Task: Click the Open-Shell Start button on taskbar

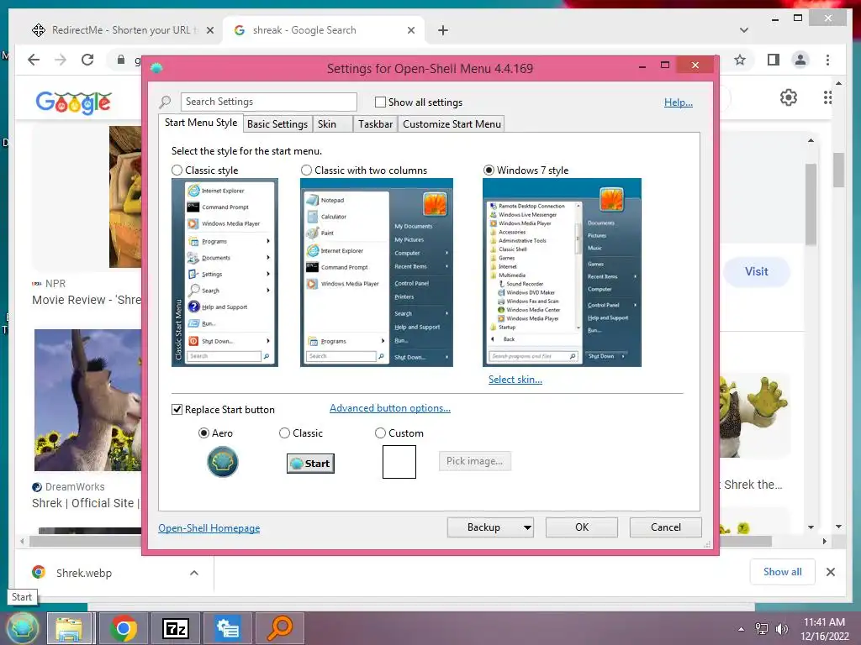Action: (x=23, y=628)
